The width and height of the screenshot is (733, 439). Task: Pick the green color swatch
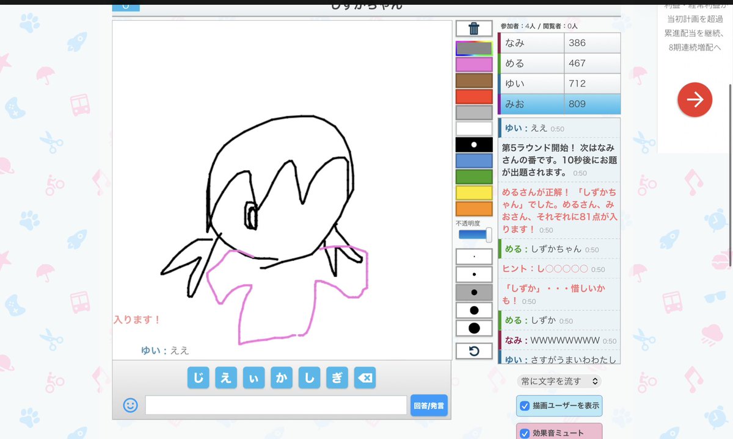coord(474,177)
